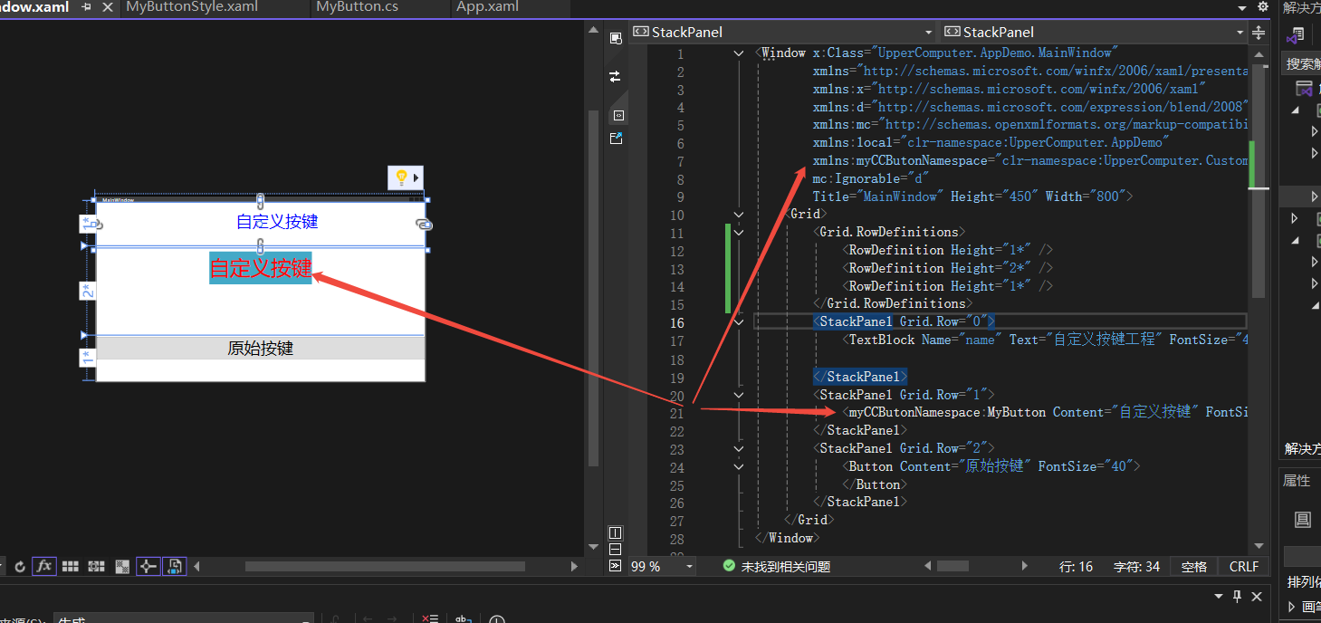The height and width of the screenshot is (623, 1321).
Task: Click the code editor vertical scrollbar down arrow
Action: [1259, 545]
